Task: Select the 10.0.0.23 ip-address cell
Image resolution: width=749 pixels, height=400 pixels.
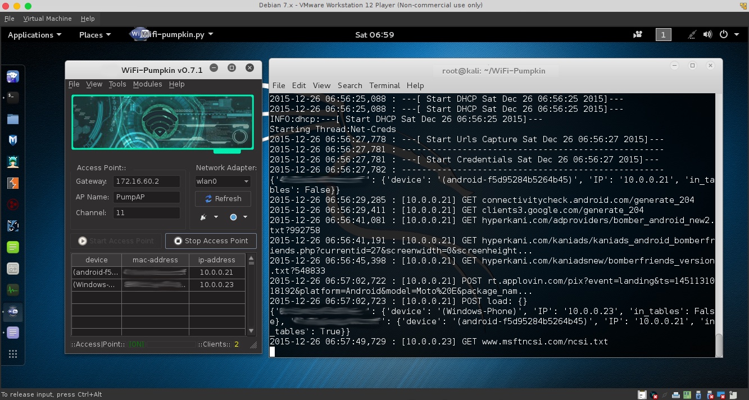Action: point(217,285)
